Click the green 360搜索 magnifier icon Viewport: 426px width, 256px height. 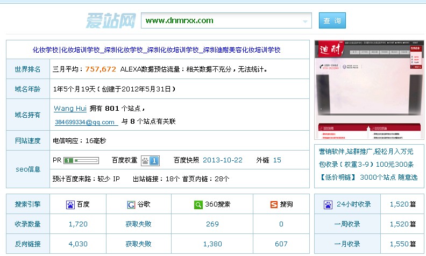click(198, 204)
